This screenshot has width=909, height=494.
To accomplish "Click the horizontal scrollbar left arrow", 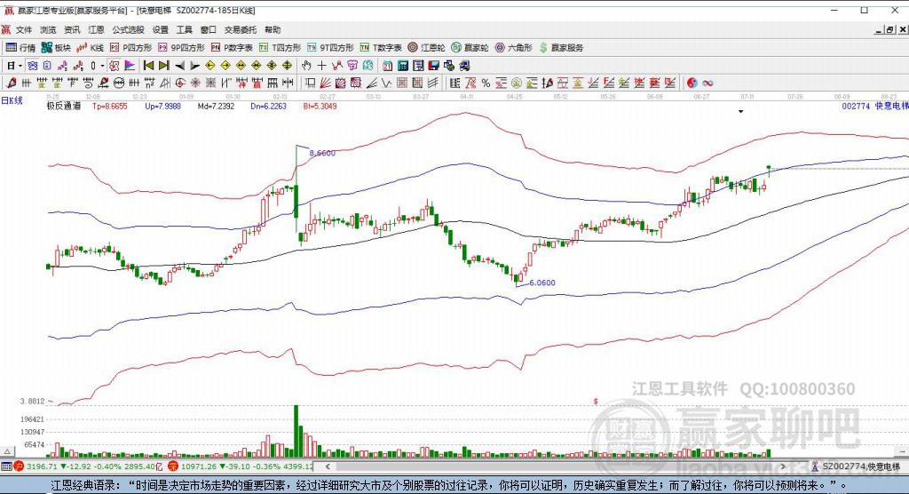I will click(328, 466).
